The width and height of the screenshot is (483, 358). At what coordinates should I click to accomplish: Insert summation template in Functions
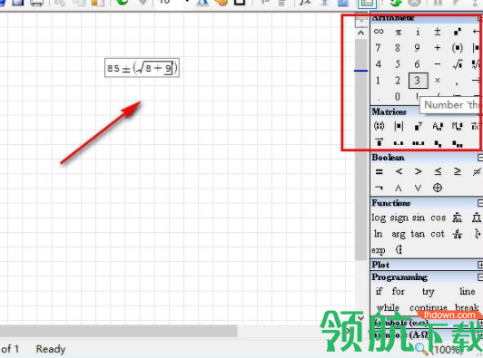[x=458, y=218]
